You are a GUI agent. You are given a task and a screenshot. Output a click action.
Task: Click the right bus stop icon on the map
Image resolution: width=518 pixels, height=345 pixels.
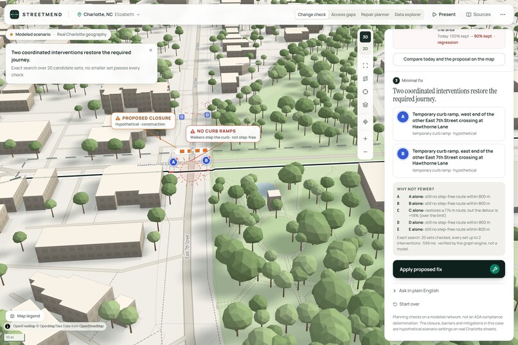[x=207, y=115]
